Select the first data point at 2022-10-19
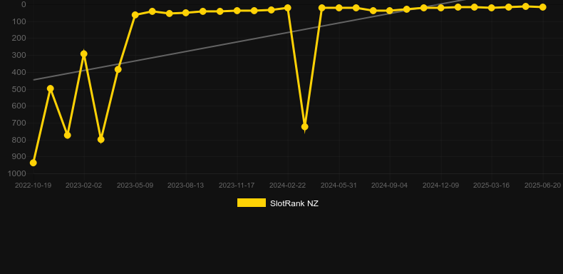Image resolution: width=563 pixels, height=274 pixels. 33,163
